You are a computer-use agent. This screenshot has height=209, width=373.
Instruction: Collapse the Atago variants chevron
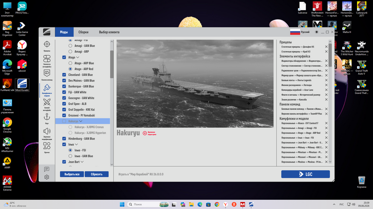77,57
